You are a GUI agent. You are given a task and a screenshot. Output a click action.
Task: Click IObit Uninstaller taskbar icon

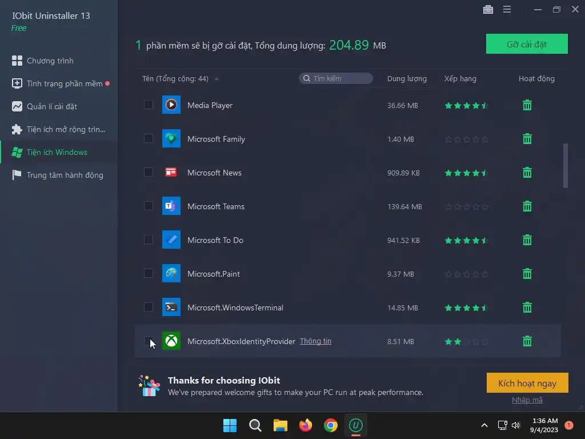355,425
